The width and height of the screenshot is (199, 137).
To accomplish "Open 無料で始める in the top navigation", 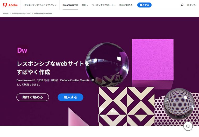I will pyautogui.click(x=126, y=5).
